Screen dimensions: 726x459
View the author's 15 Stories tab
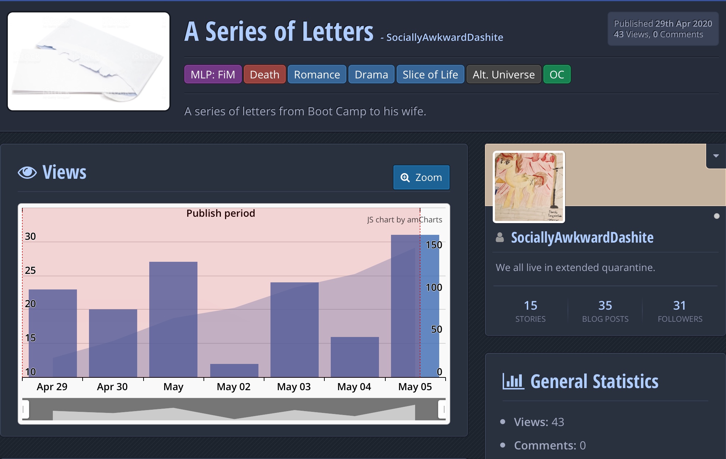coord(530,310)
